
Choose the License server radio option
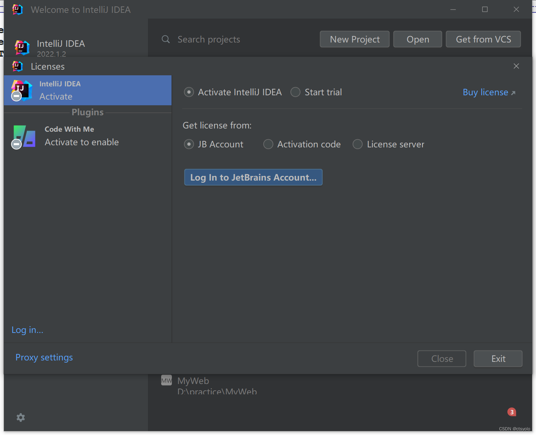click(x=388, y=144)
